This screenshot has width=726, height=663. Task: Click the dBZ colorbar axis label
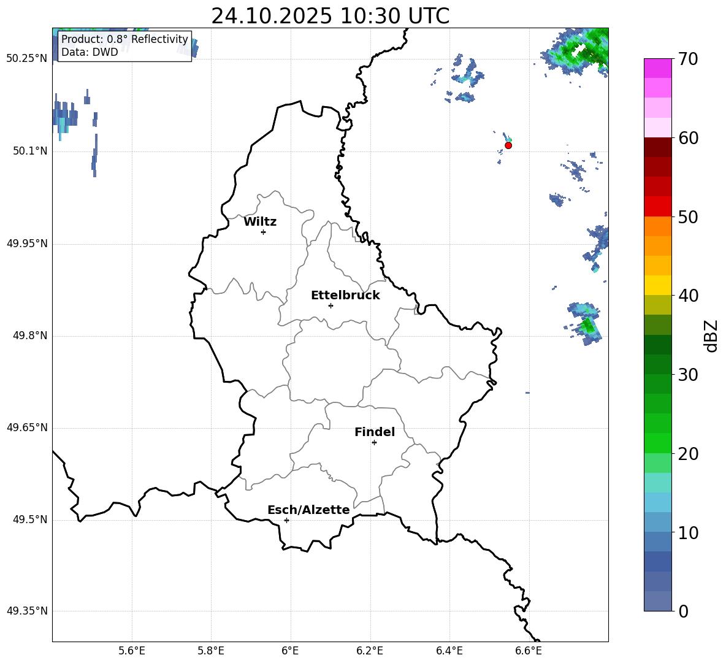[x=711, y=336]
